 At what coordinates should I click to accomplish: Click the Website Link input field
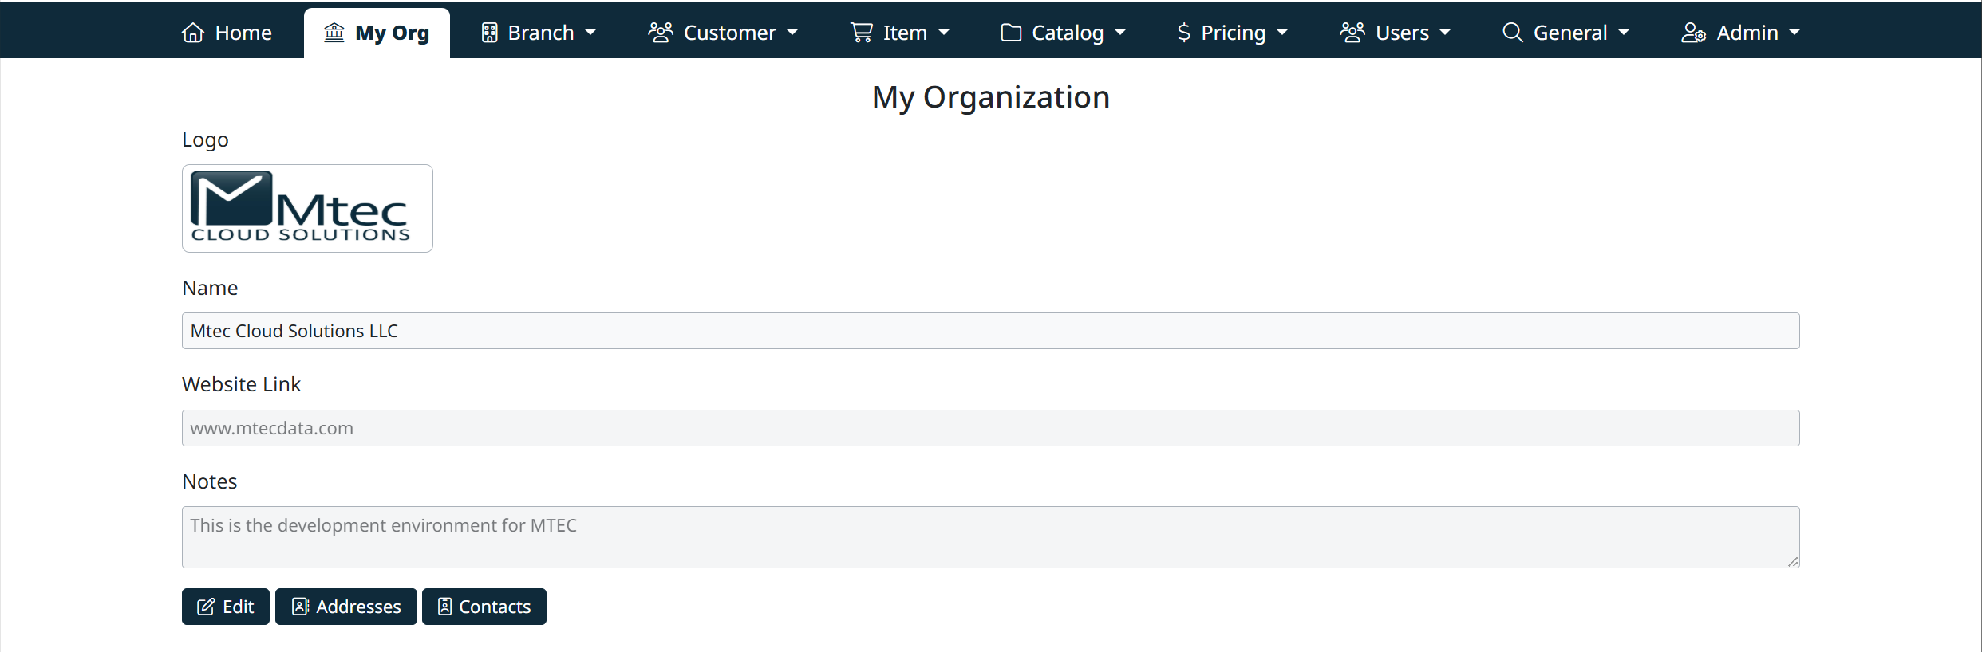coord(990,428)
